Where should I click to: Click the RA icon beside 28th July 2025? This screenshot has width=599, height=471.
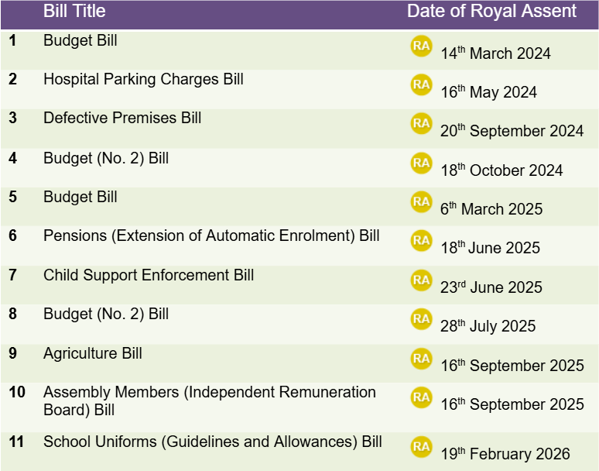click(421, 318)
